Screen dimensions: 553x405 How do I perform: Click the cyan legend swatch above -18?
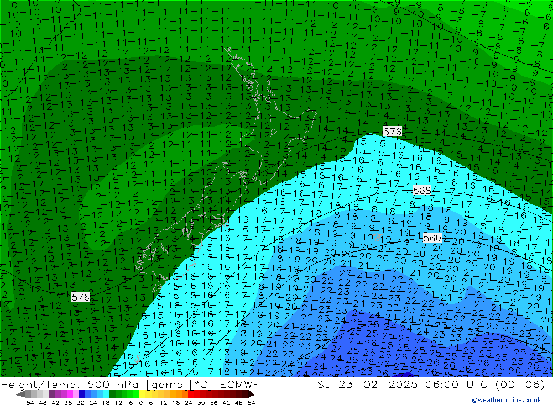(106, 394)
